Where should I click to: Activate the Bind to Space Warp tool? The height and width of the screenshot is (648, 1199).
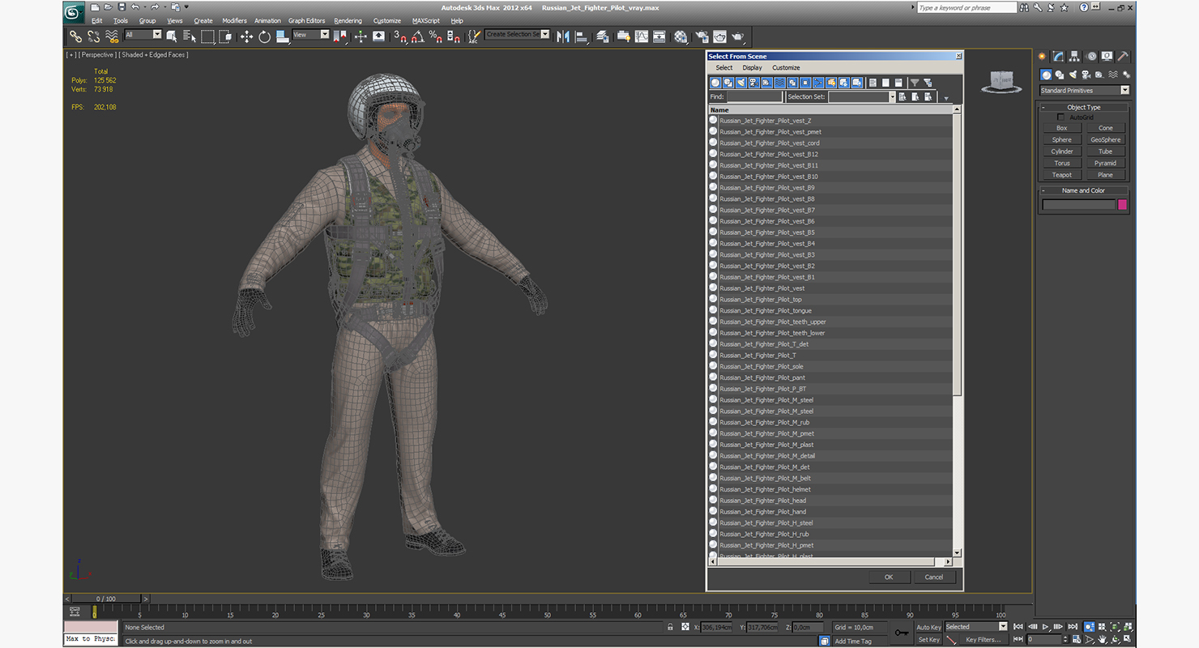(x=111, y=36)
